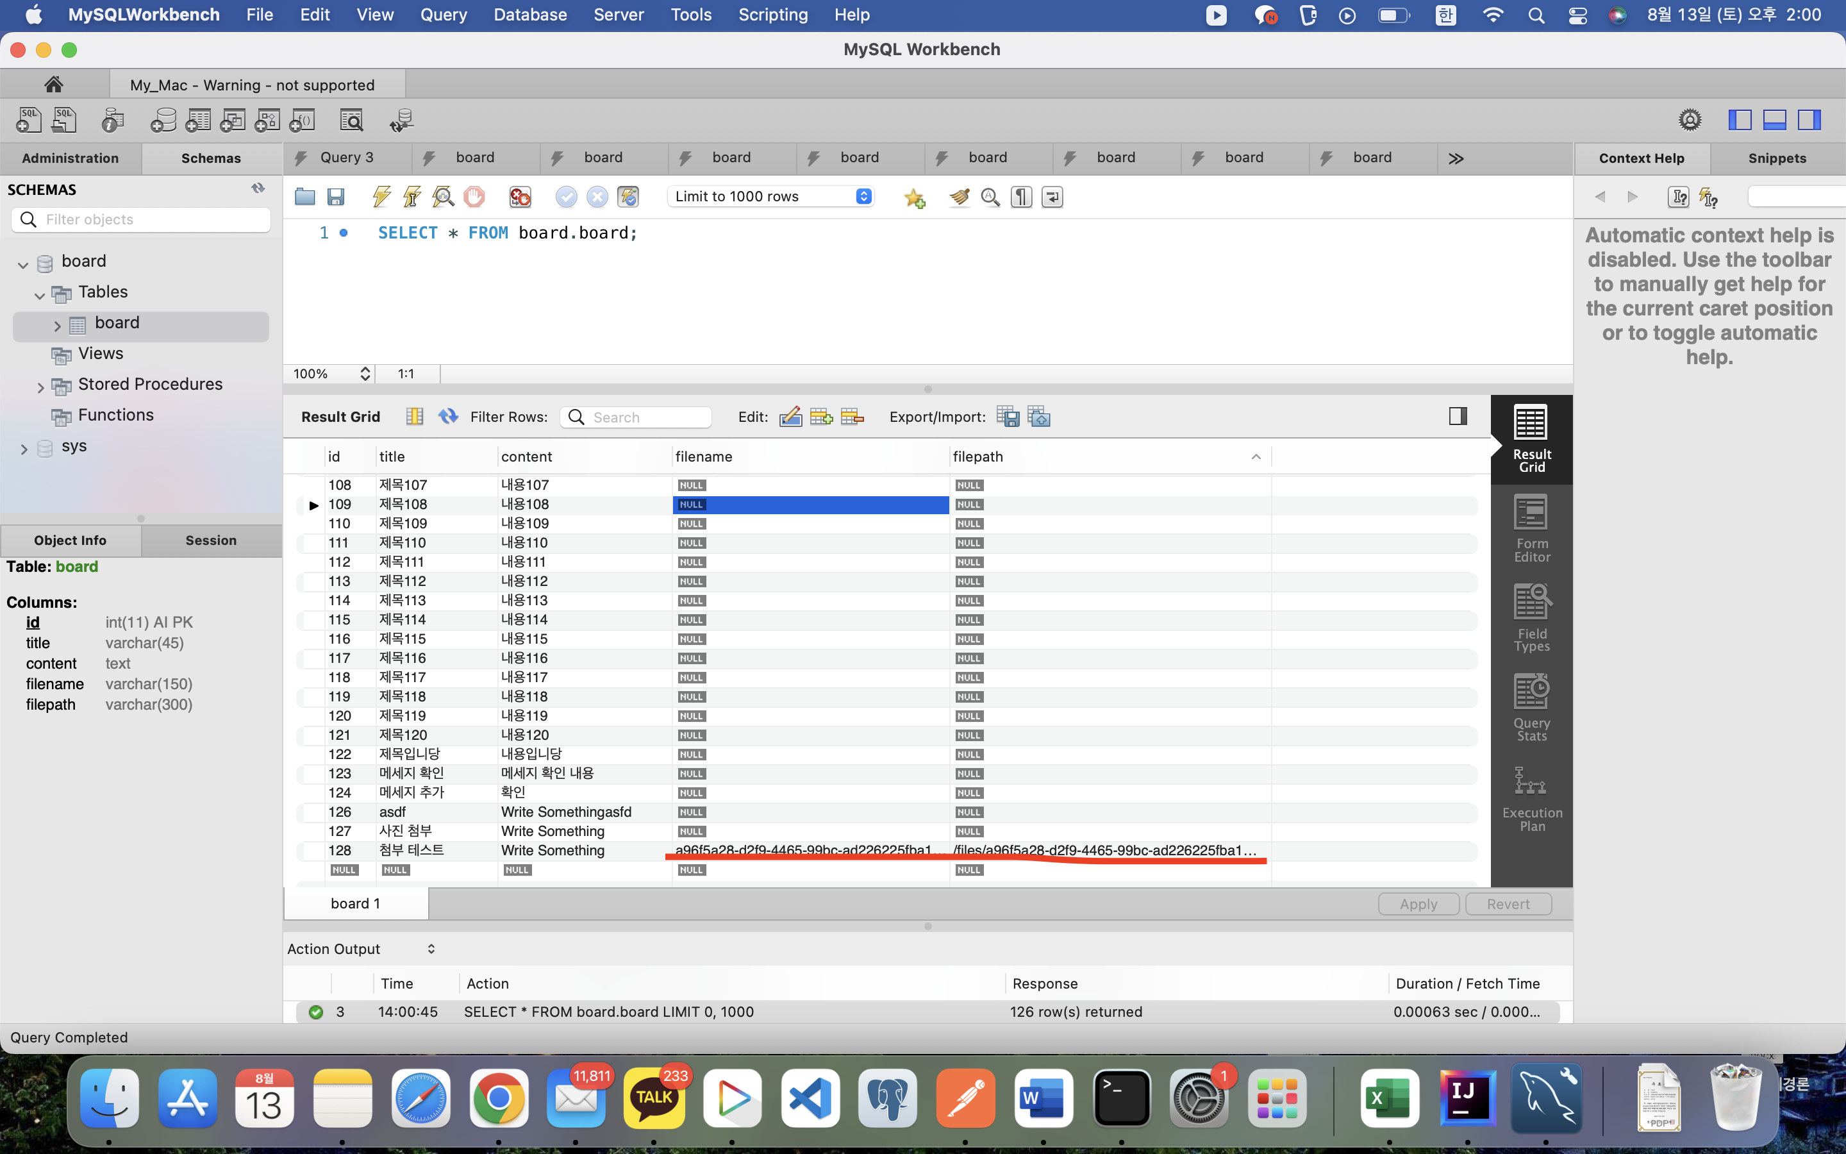Image resolution: width=1846 pixels, height=1154 pixels.
Task: Open the Database menu
Action: (x=529, y=15)
